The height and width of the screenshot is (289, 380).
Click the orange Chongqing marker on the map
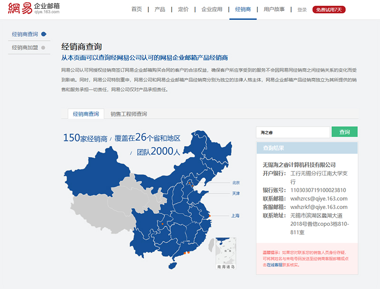click(x=162, y=224)
